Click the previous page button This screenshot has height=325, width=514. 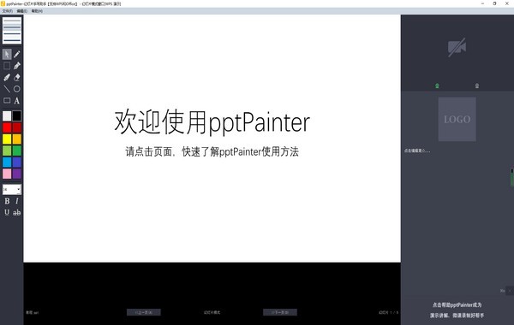[x=144, y=312]
